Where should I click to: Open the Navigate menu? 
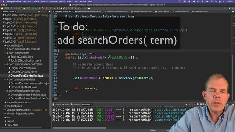click(53, 1)
